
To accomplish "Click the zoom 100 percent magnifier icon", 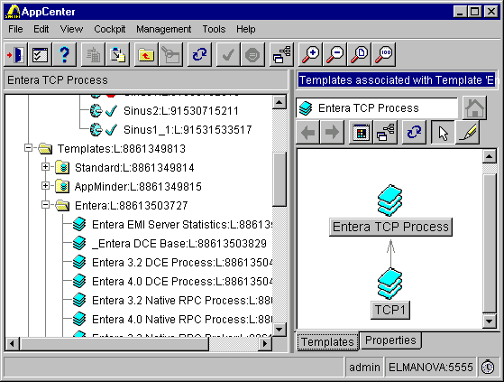I will tap(384, 54).
